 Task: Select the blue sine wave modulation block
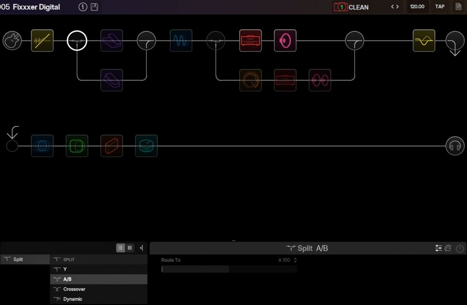pos(181,41)
